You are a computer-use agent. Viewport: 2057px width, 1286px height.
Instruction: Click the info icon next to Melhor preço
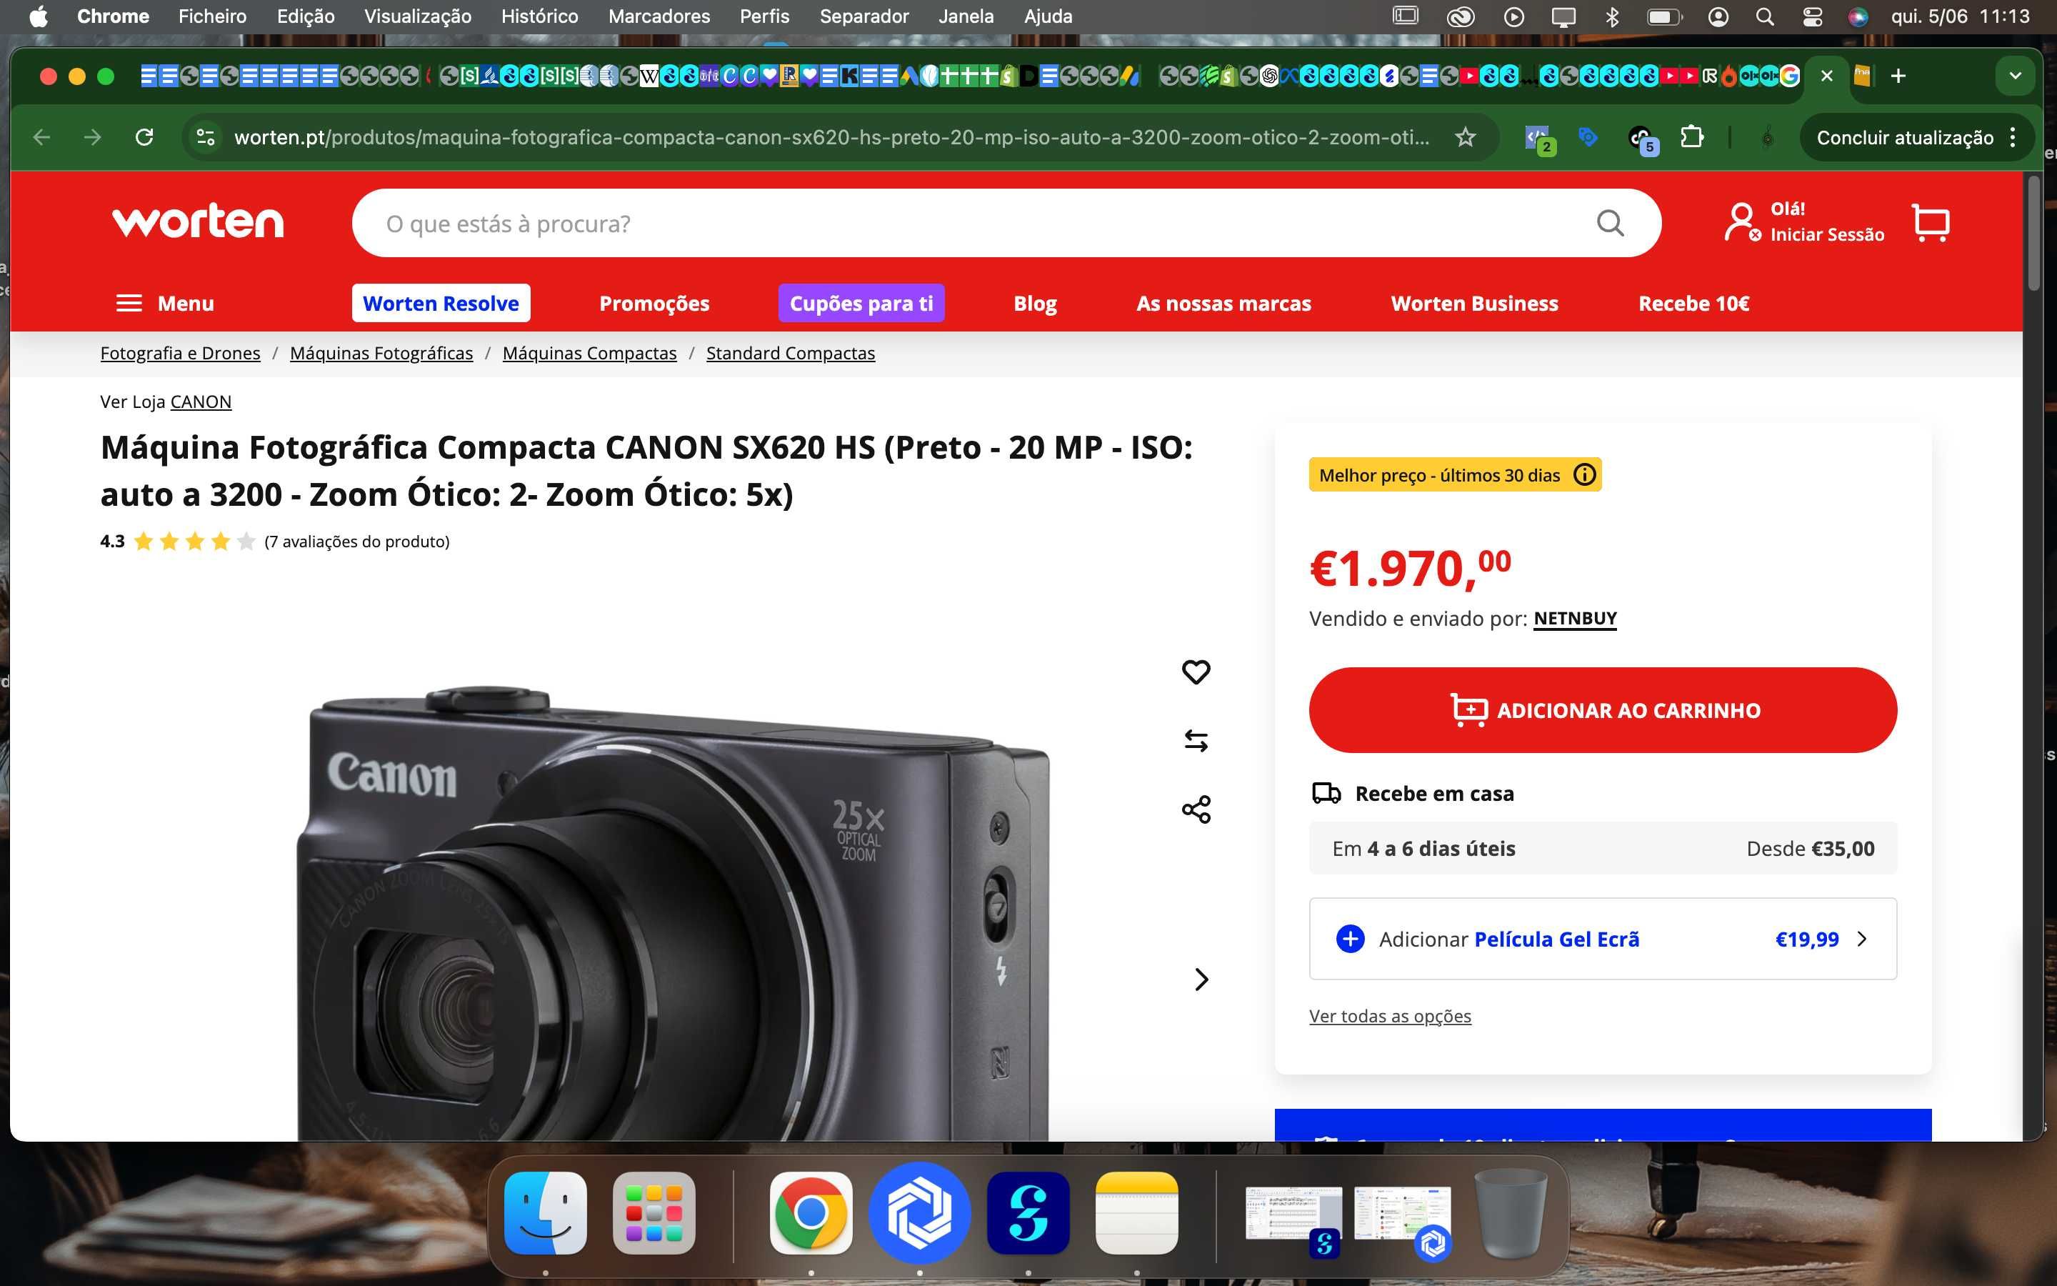click(1584, 474)
